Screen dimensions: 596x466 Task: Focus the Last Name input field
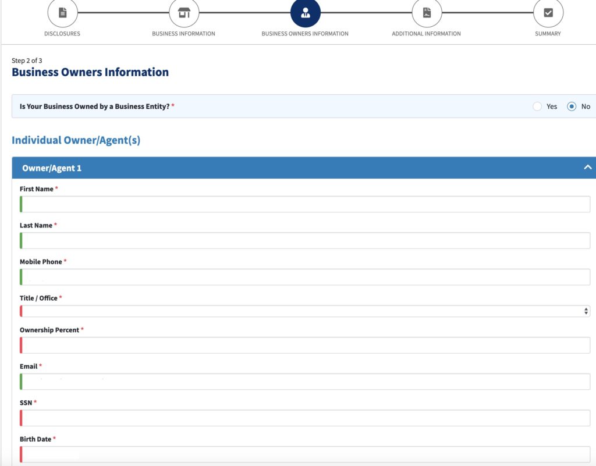coord(306,241)
